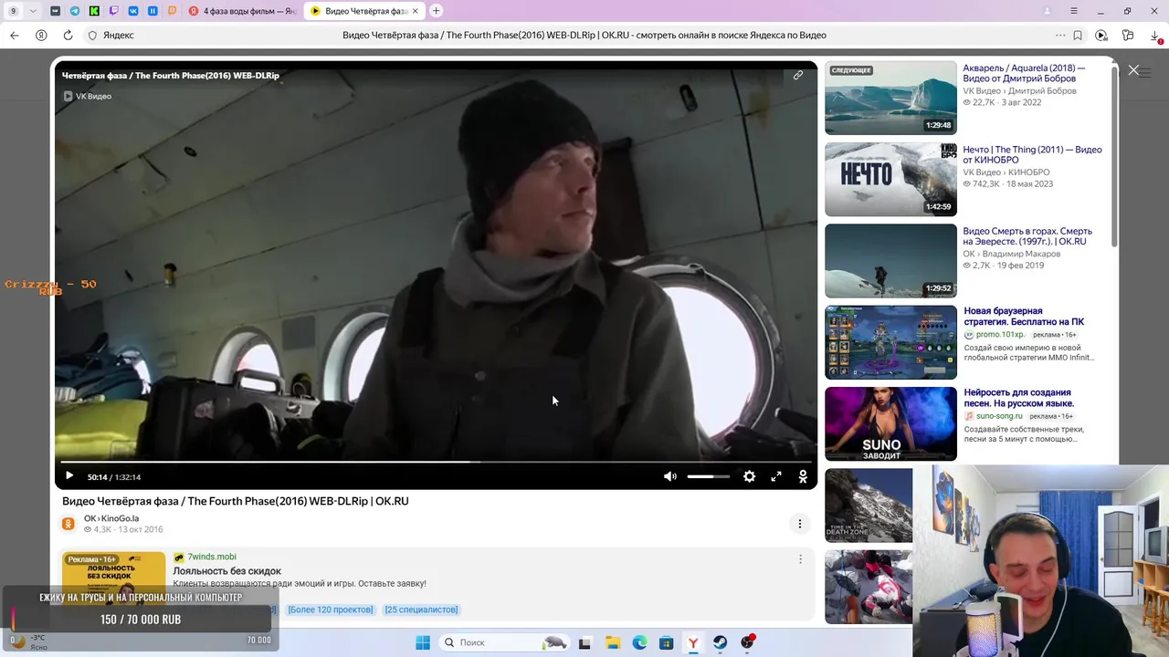The image size is (1169, 657).
Task: Open SUNO song neural network ad image
Action: tap(890, 423)
